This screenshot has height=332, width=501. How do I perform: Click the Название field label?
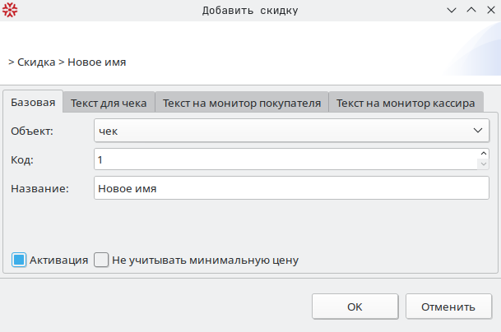[x=39, y=187]
